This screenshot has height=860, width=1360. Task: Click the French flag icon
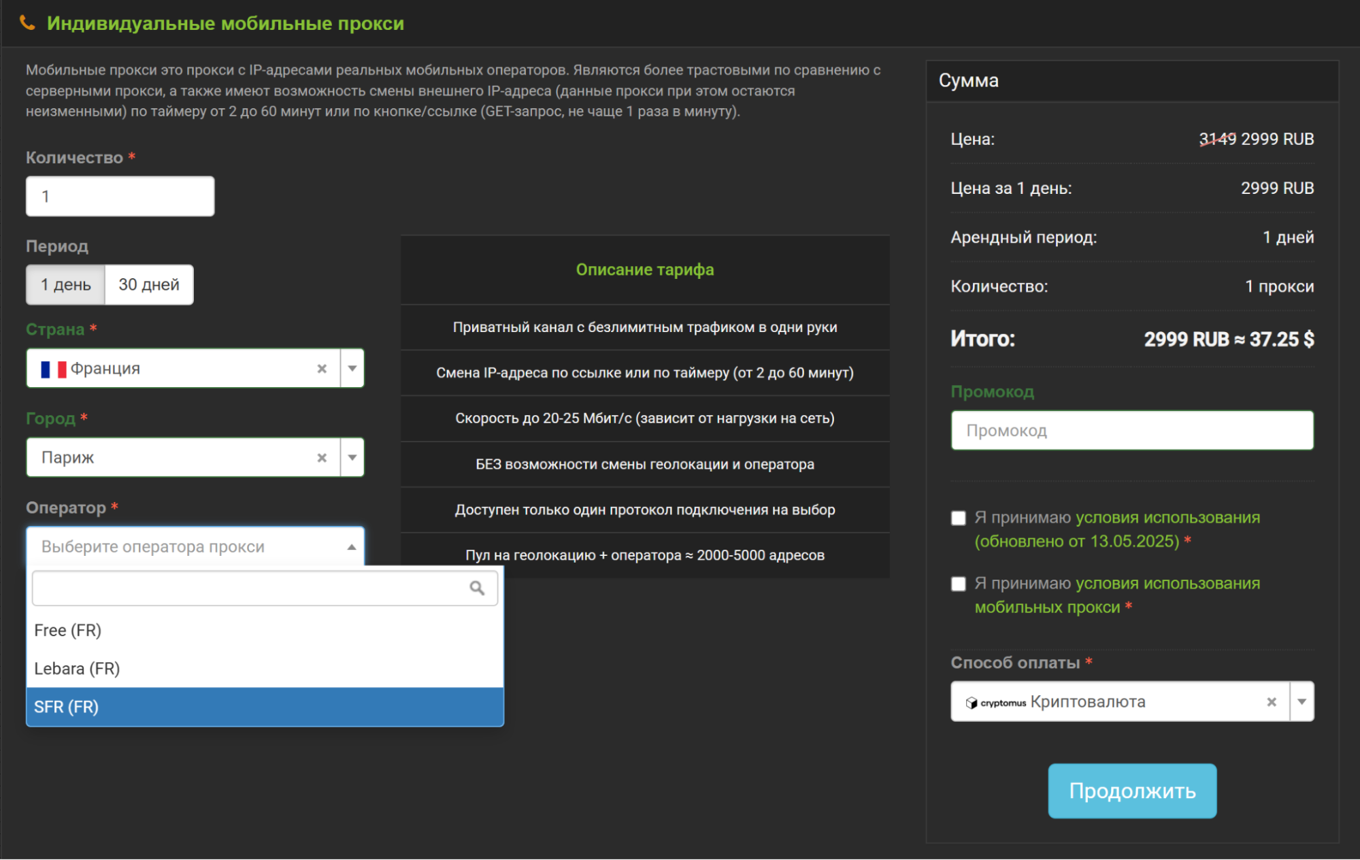click(53, 369)
